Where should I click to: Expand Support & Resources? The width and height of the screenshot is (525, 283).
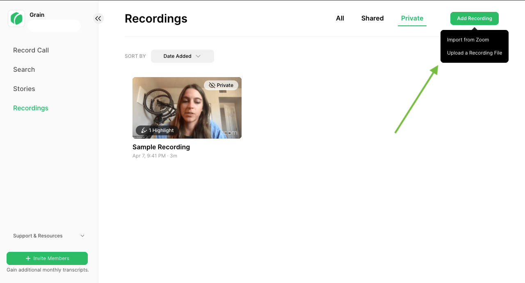pyautogui.click(x=38, y=236)
